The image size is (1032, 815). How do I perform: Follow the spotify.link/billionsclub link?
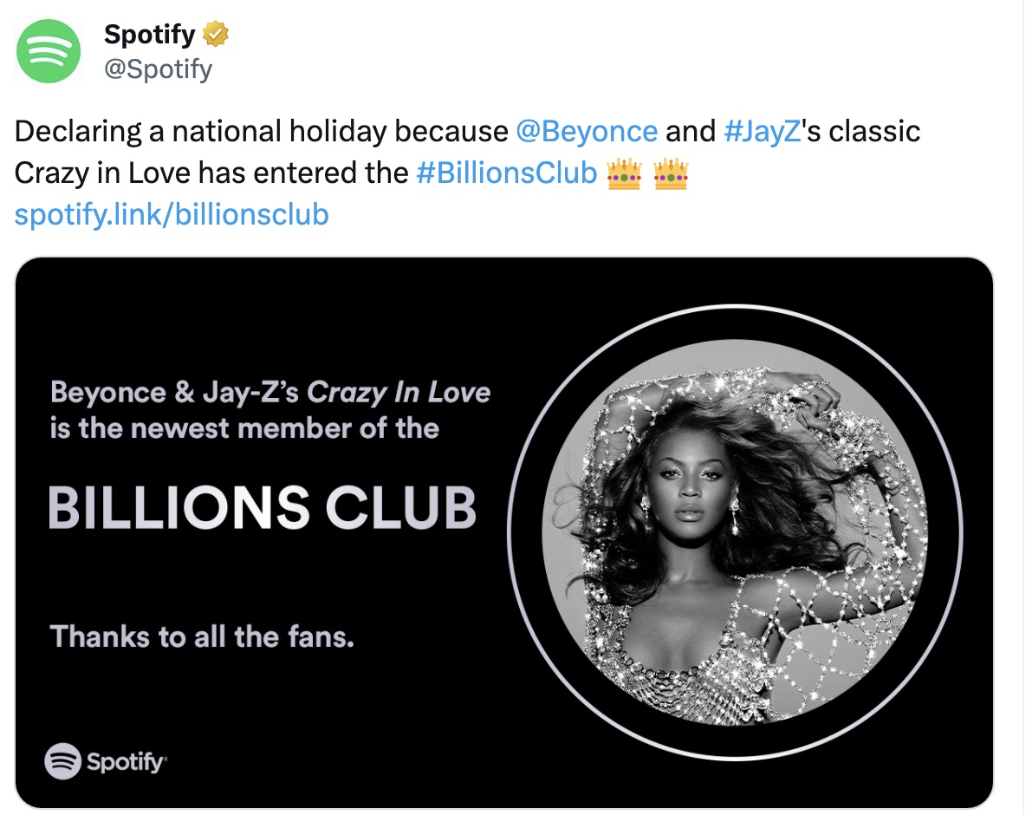coord(172,214)
